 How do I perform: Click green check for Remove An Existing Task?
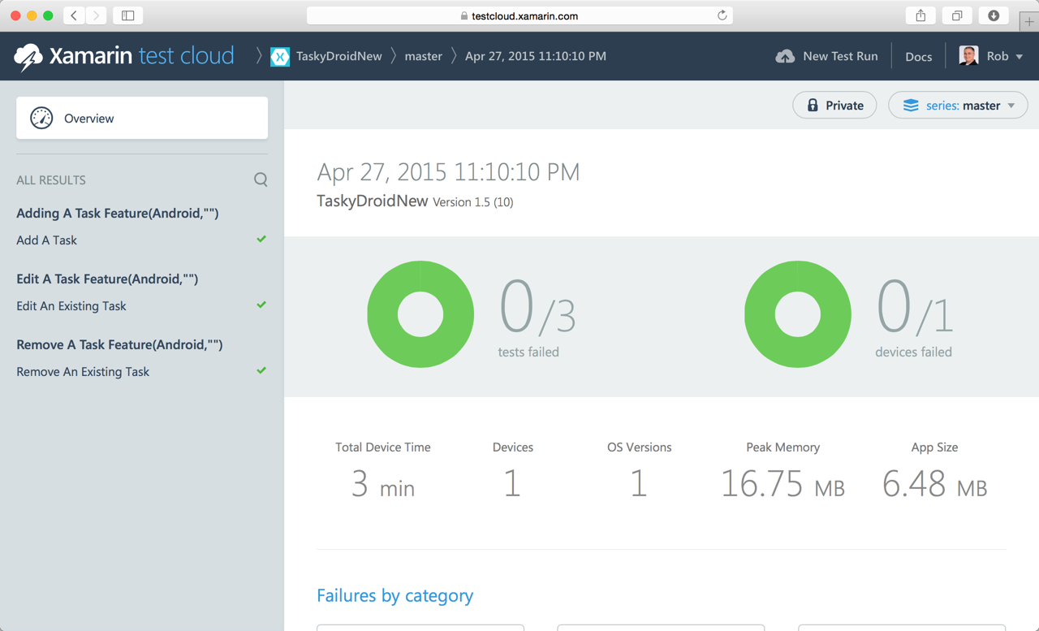point(261,370)
